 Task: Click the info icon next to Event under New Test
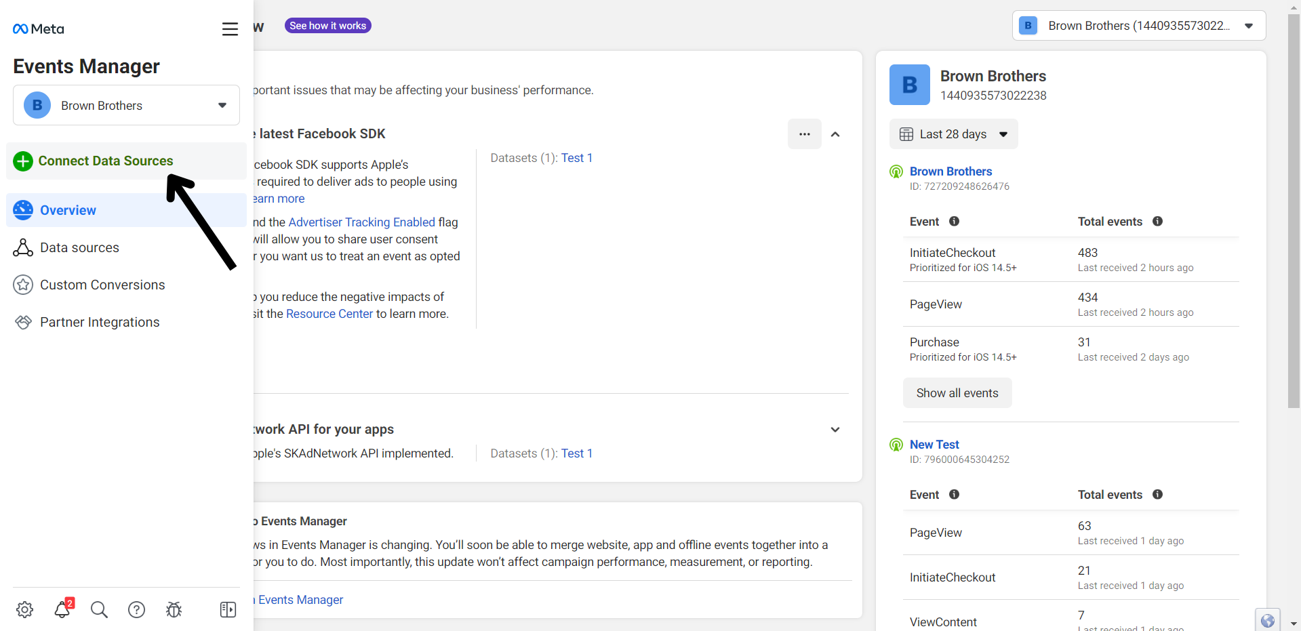pyautogui.click(x=954, y=494)
